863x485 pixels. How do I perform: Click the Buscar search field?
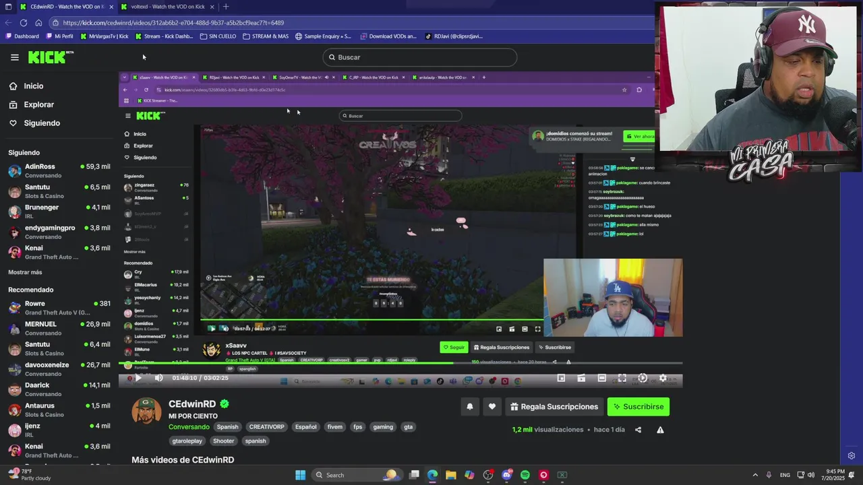pos(419,57)
